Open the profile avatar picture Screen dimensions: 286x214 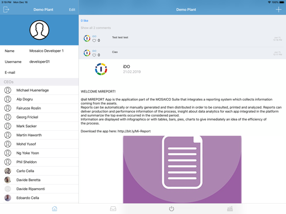tap(39, 30)
